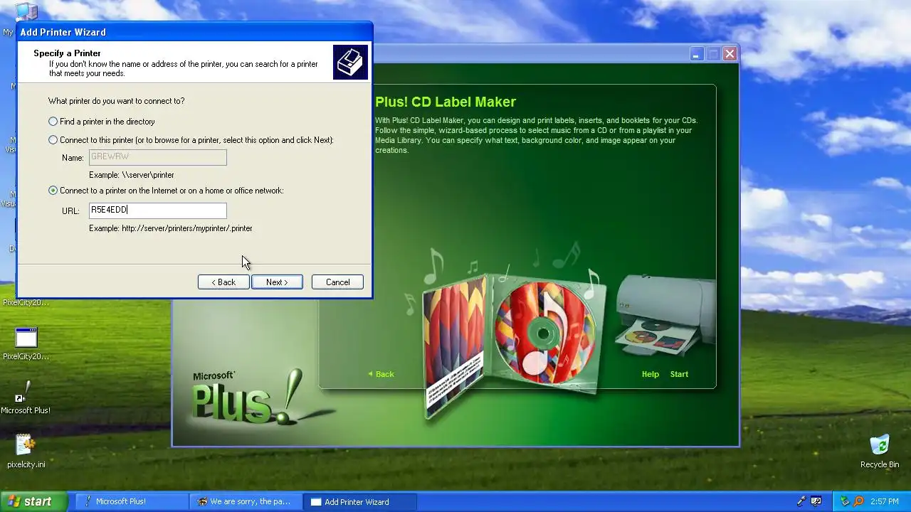Screen dimensions: 911x512
Task: Click the Safely Remove Hardware tray icon
Action: tap(846, 501)
